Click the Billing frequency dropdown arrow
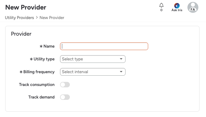206x117 pixels. (x=121, y=72)
